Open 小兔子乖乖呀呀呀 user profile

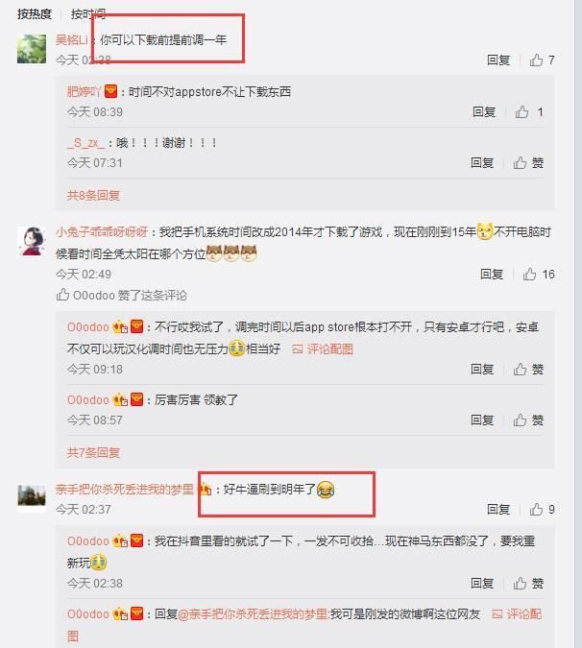[102, 232]
